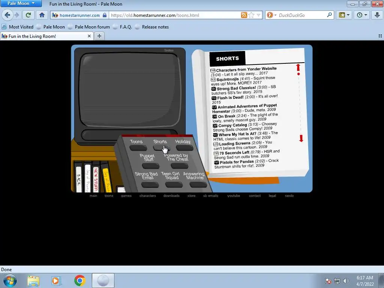Viewport: 384px width, 288px height.
Task: Click the Characters from Yonder Website icon
Action: click(213, 70)
